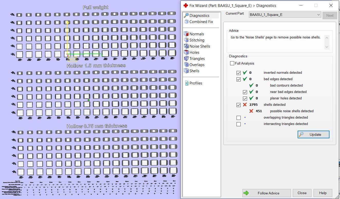Click the Overlaps icon

point(186,65)
